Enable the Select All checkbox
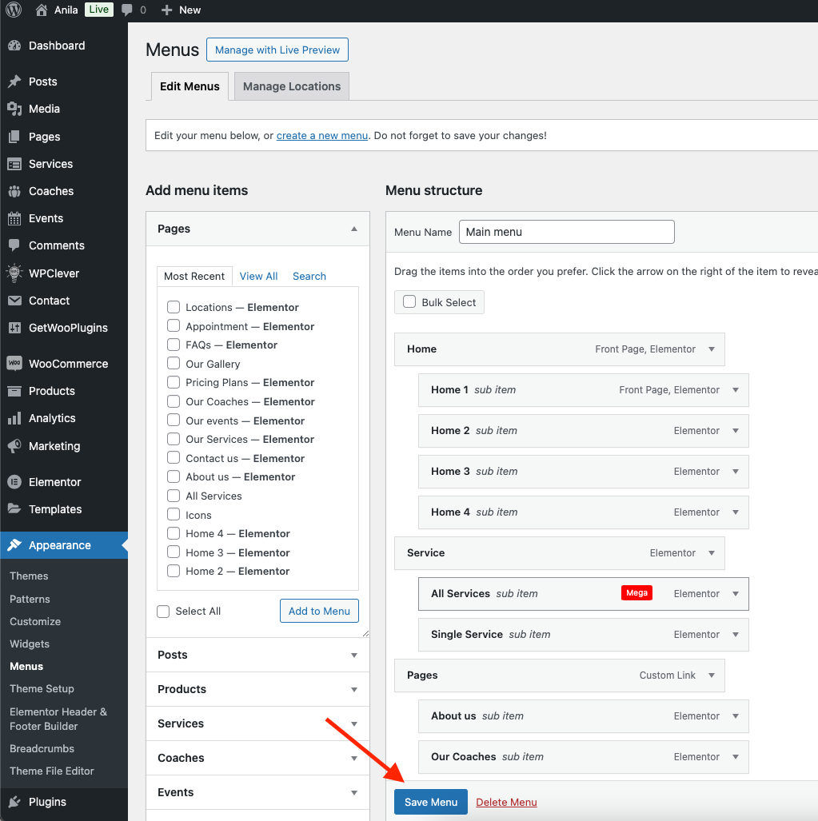This screenshot has height=821, width=818. point(163,612)
